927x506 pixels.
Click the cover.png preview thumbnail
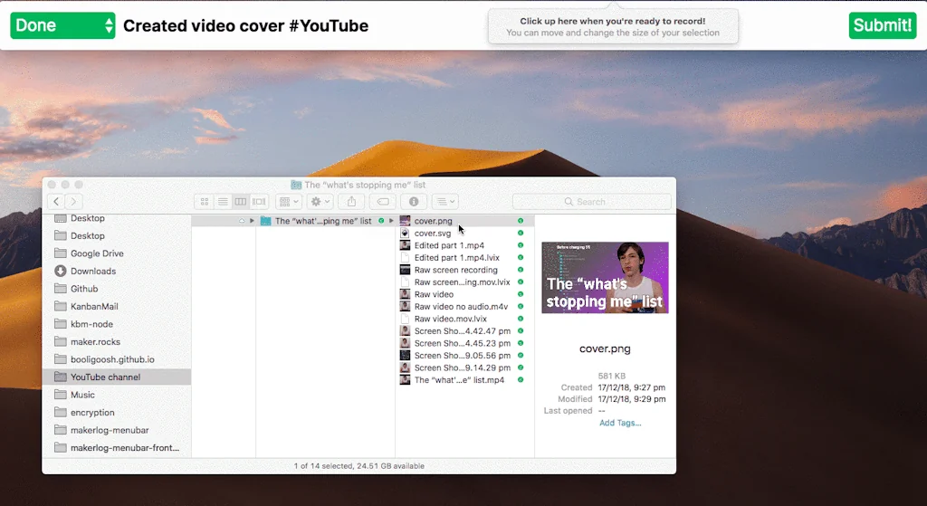pyautogui.click(x=605, y=278)
